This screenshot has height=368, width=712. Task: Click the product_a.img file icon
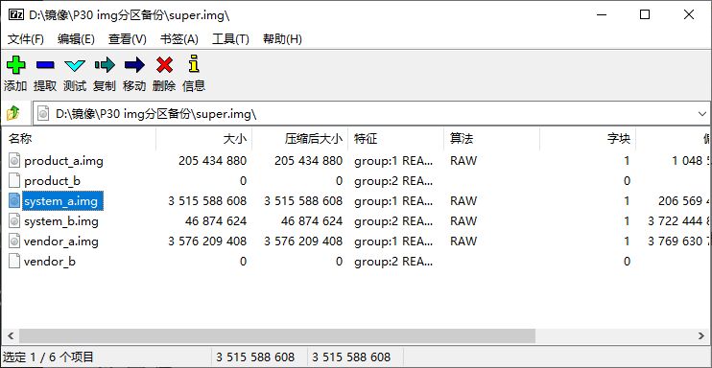[14, 161]
